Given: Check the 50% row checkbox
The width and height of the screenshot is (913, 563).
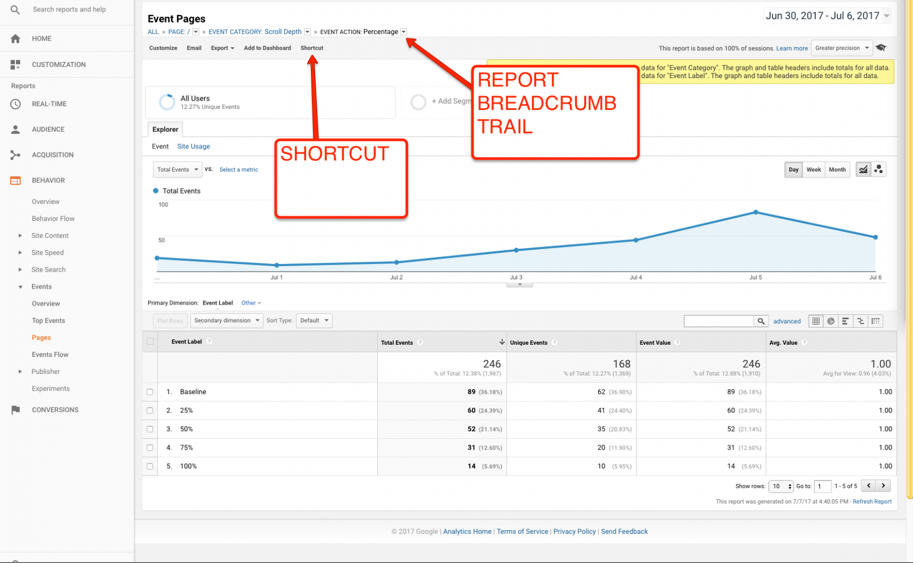Looking at the screenshot, I should [150, 429].
